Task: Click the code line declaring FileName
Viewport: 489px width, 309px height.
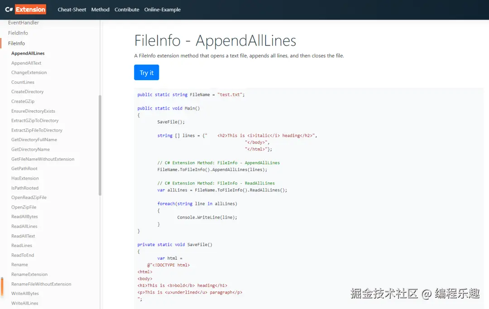Action: [191, 95]
